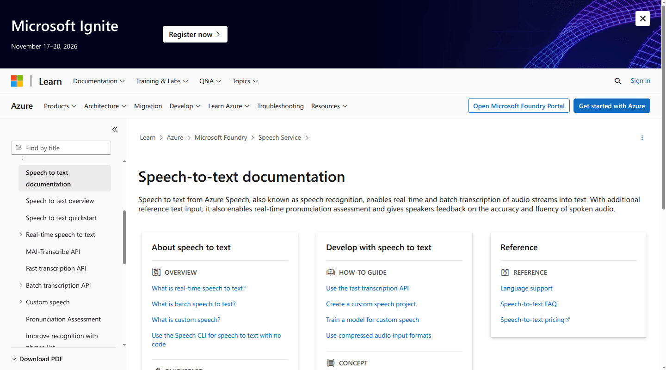Open Improve recognition with phrase list
The height and width of the screenshot is (370, 666).
(62, 340)
